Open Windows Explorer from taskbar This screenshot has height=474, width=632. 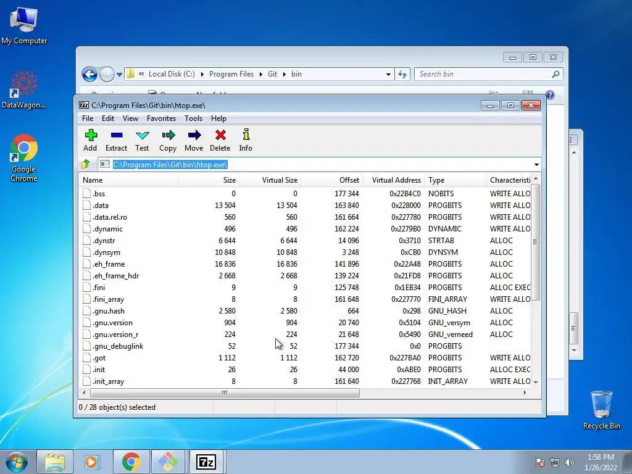click(55, 462)
